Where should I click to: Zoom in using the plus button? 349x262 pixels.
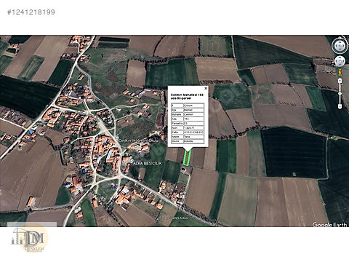(340, 81)
